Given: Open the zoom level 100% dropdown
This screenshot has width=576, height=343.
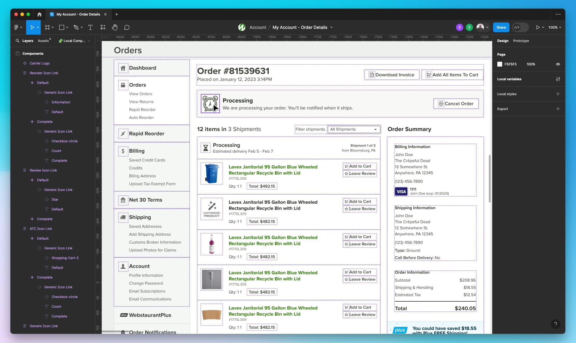Looking at the screenshot, I should click(554, 27).
